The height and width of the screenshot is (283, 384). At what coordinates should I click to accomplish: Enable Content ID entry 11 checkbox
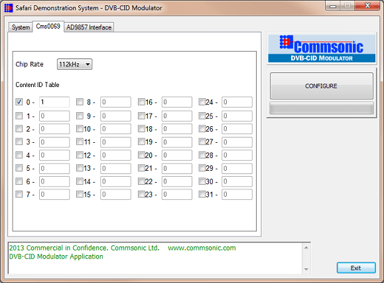click(x=80, y=141)
